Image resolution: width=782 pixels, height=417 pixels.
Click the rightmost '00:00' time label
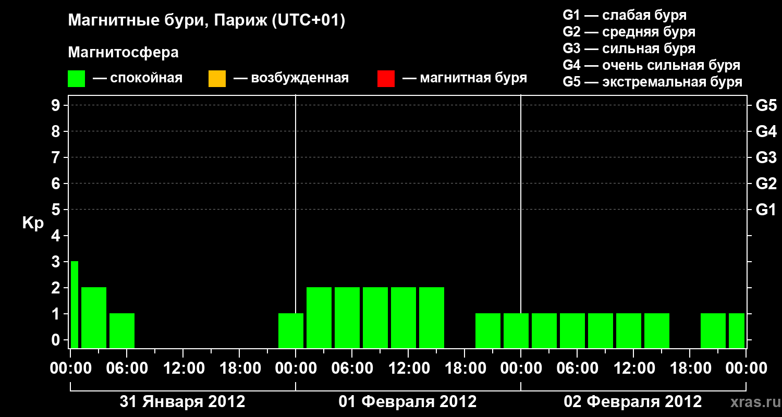tap(746, 369)
